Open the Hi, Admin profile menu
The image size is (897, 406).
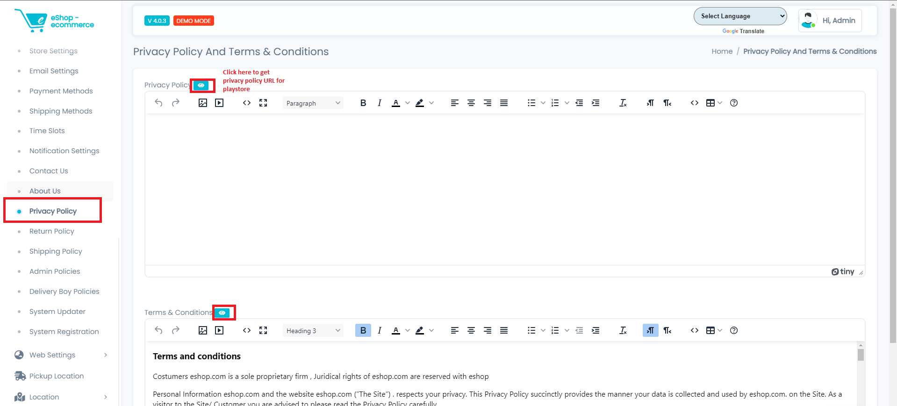[830, 21]
